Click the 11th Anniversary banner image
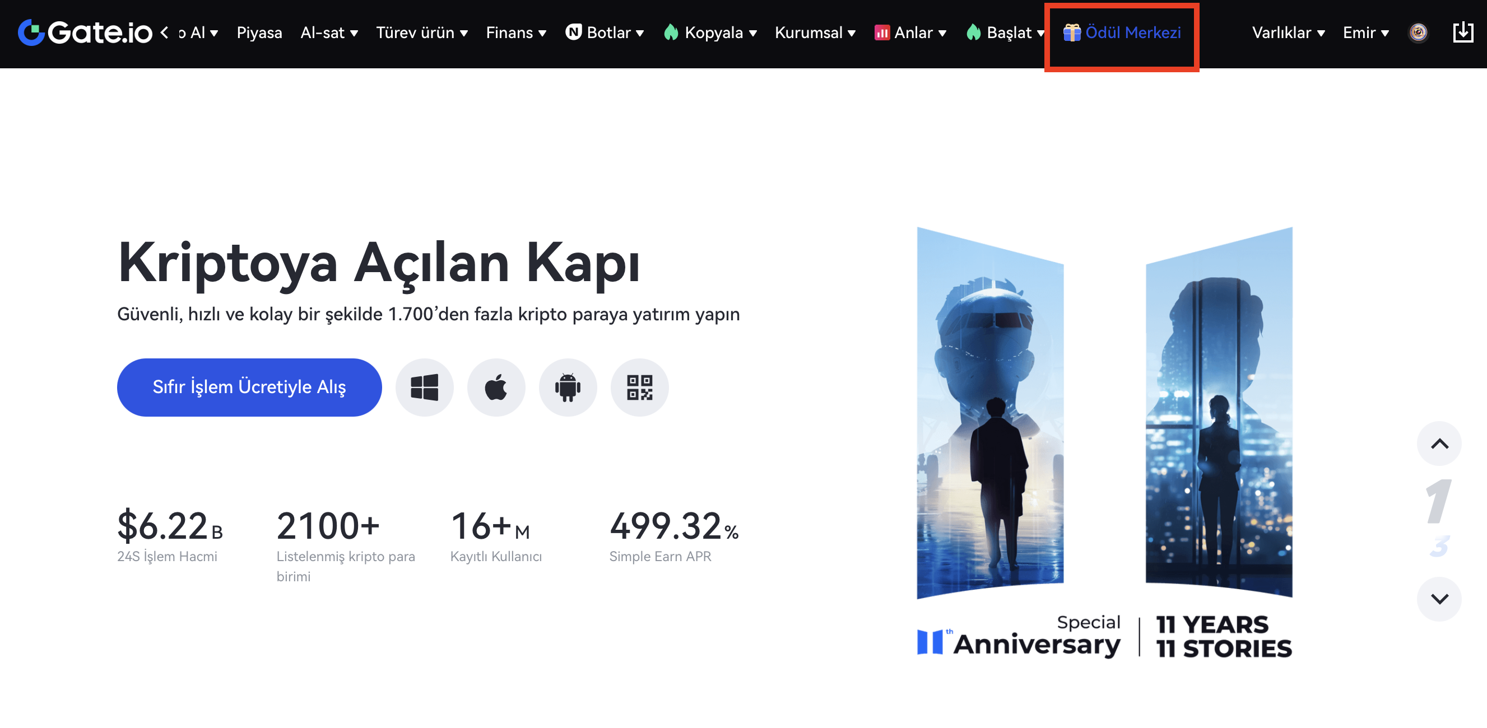This screenshot has height=728, width=1487. point(1104,441)
